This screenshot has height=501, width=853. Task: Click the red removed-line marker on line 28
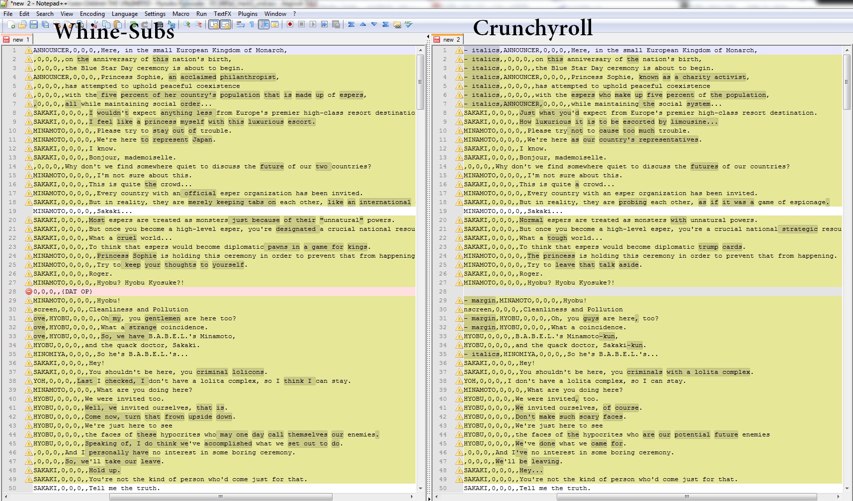(29, 291)
